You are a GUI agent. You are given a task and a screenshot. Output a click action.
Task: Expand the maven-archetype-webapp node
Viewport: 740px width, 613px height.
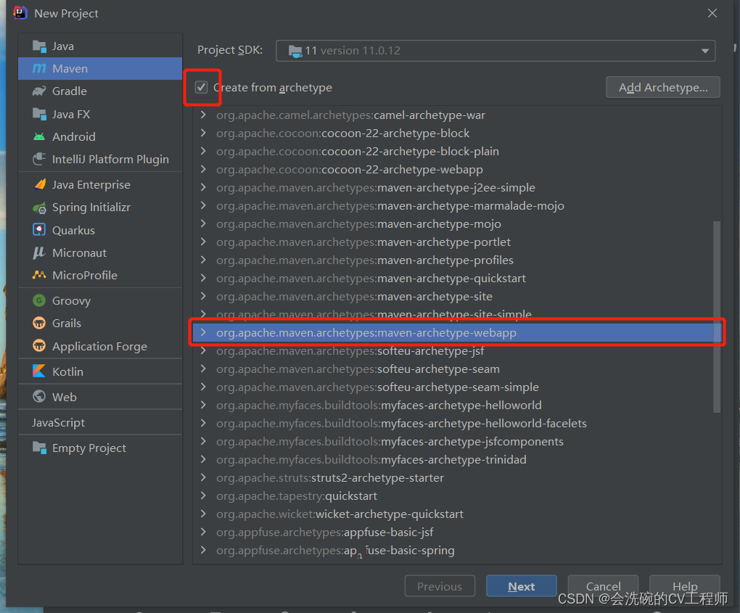203,333
